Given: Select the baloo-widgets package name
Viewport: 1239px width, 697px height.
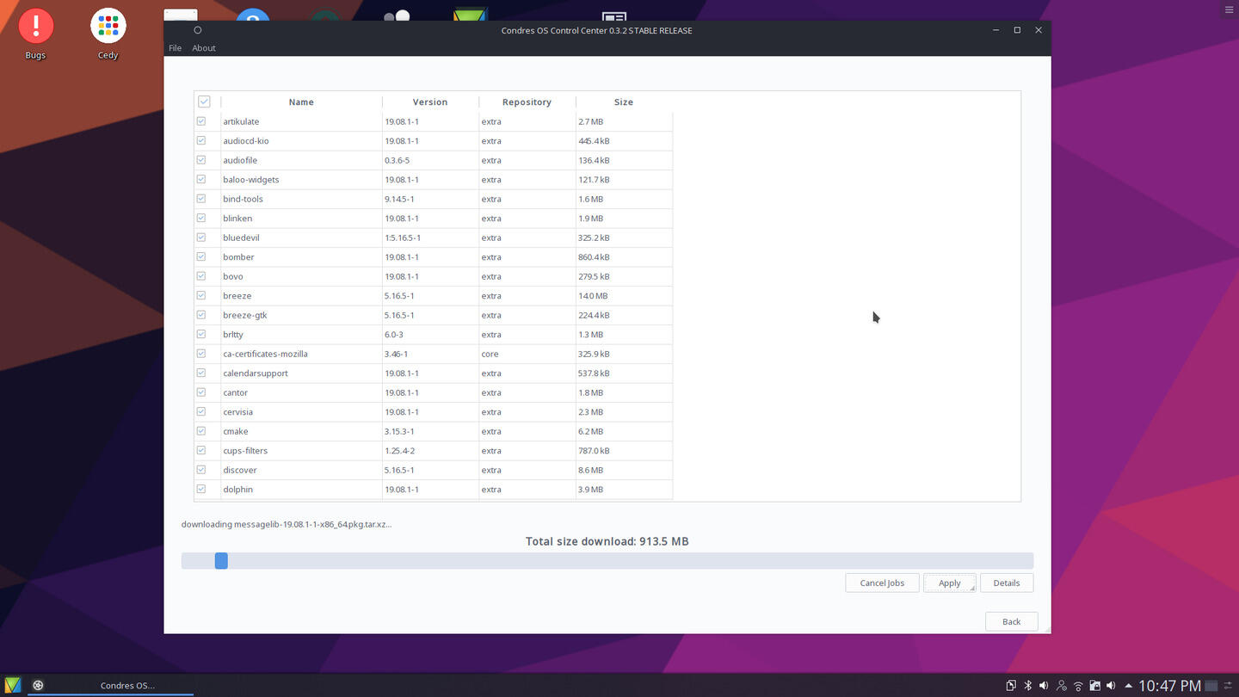Looking at the screenshot, I should (x=251, y=180).
